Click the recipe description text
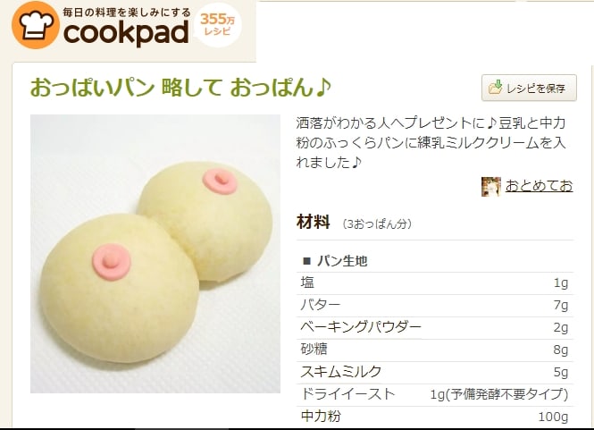 [431, 142]
